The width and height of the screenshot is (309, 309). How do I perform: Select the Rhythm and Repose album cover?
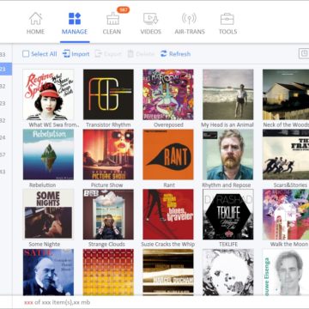coord(228,154)
